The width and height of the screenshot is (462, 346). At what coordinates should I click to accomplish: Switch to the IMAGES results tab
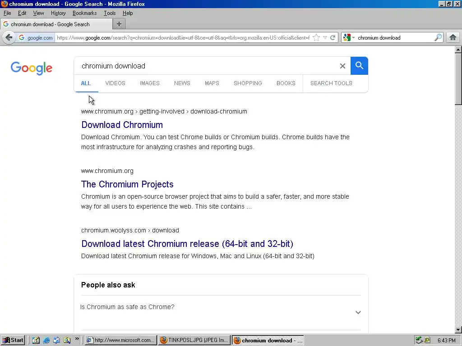click(150, 83)
